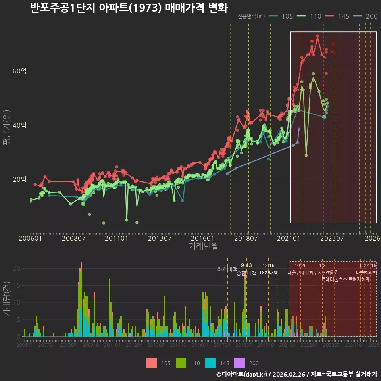Click the 145 red line legend entry
Screen dimensions: 381x381
[337, 16]
